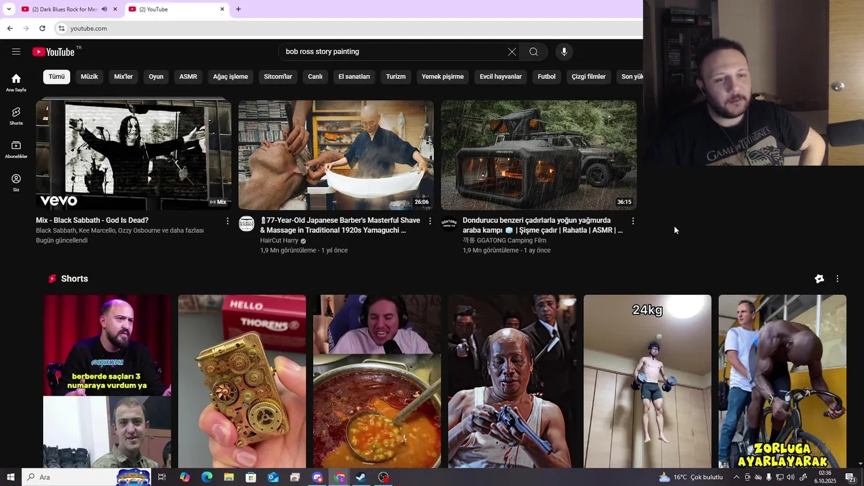Select the Sitcom'lar filter chip
Viewport: 864px width, 486px height.
(x=278, y=76)
